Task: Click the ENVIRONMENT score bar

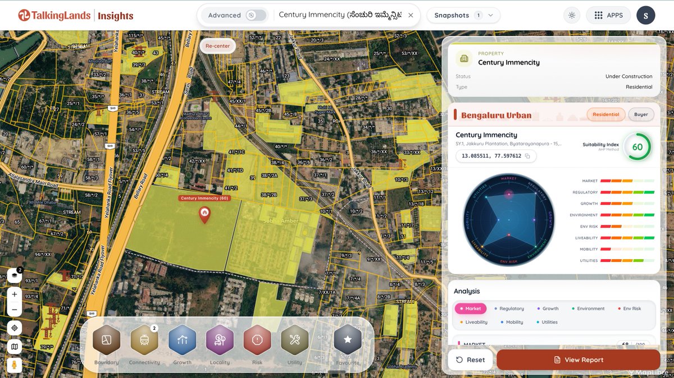Action: click(627, 215)
